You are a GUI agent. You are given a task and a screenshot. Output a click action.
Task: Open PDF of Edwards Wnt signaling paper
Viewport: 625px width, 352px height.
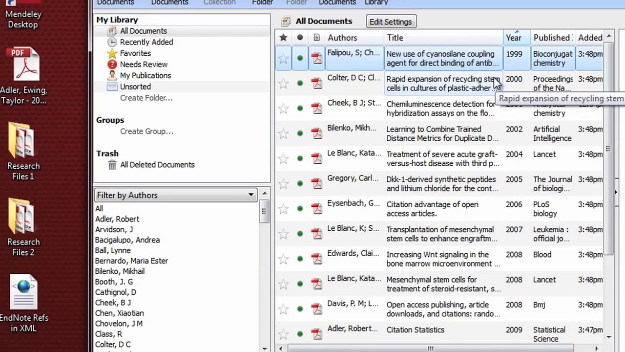coord(317,258)
